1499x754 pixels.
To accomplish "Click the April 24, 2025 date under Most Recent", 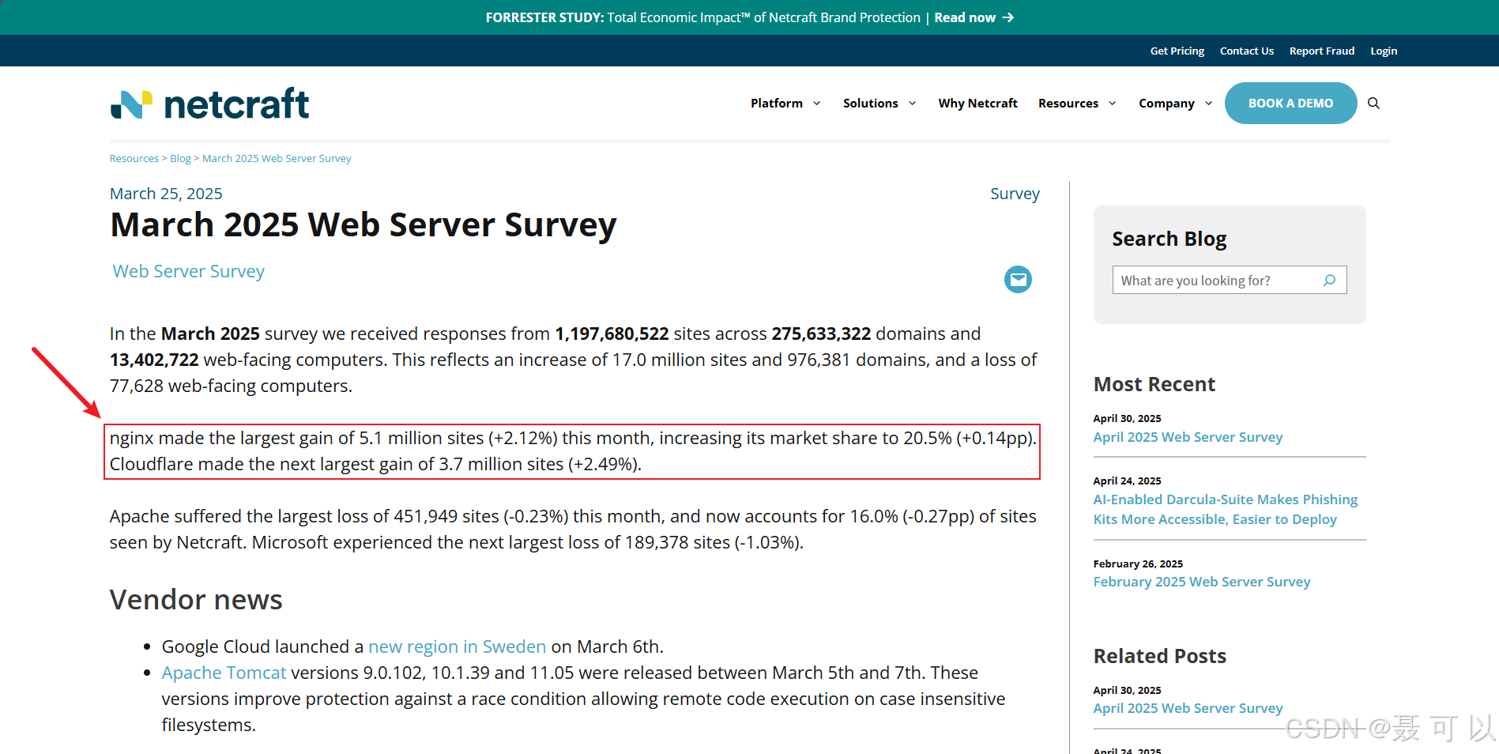I will click(x=1127, y=481).
